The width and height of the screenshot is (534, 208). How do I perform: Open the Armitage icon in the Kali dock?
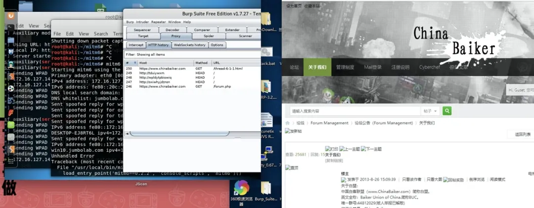click(11, 64)
